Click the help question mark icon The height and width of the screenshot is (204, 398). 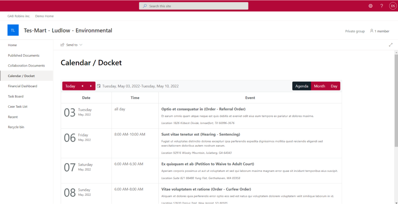[382, 6]
